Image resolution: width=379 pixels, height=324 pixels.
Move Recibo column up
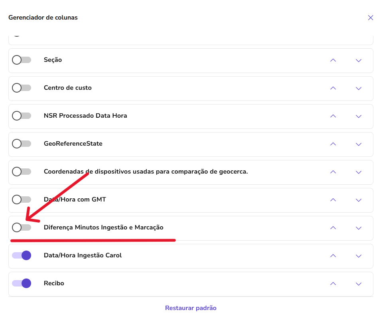333,284
